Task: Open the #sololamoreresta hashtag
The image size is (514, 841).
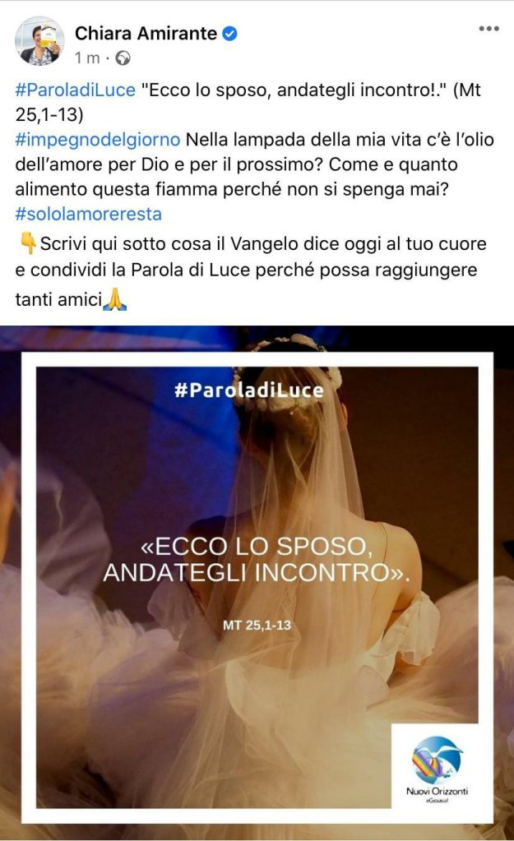Action: point(89,214)
